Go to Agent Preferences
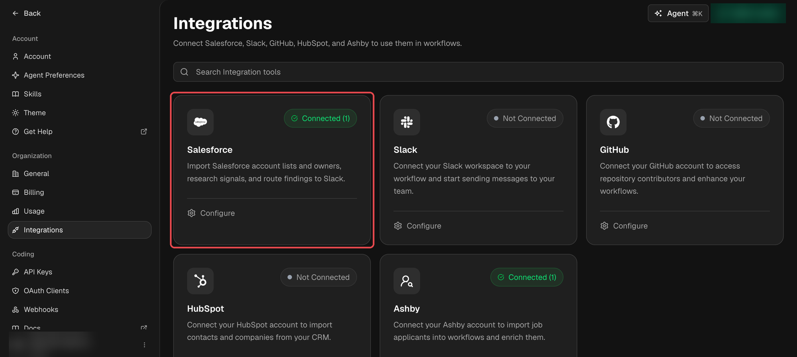Viewport: 797px width, 357px height. 80,75
